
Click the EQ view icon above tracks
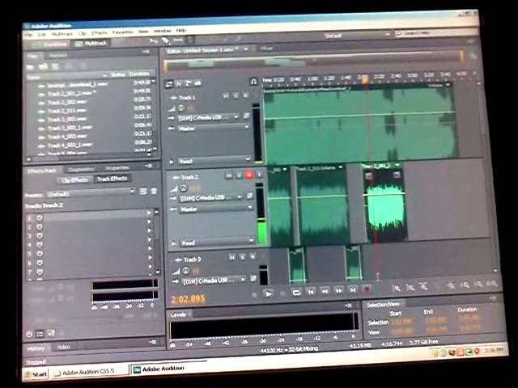point(197,82)
